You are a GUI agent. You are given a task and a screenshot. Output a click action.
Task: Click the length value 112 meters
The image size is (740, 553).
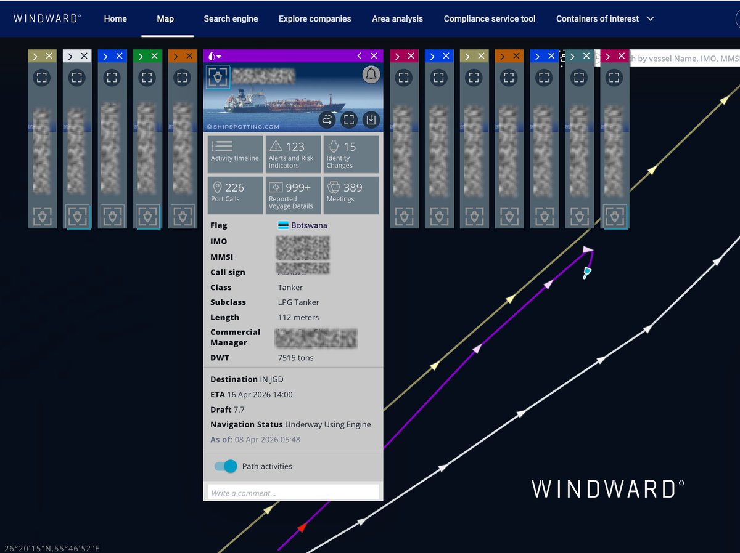(x=298, y=317)
